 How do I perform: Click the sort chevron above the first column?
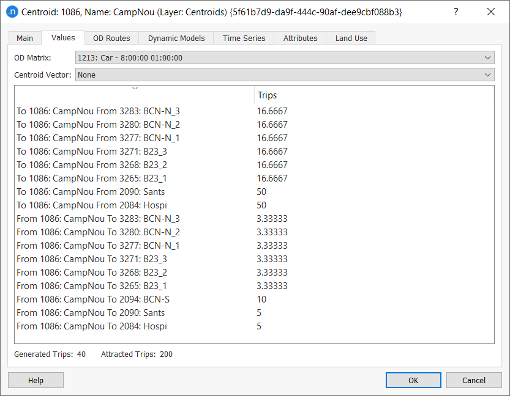tap(135, 88)
